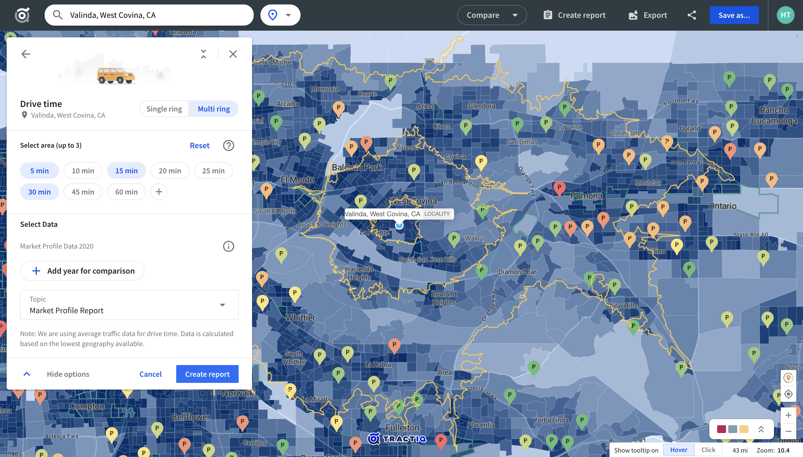The height and width of the screenshot is (457, 803).
Task: Toggle the 30 min area chip
Action: 40,192
